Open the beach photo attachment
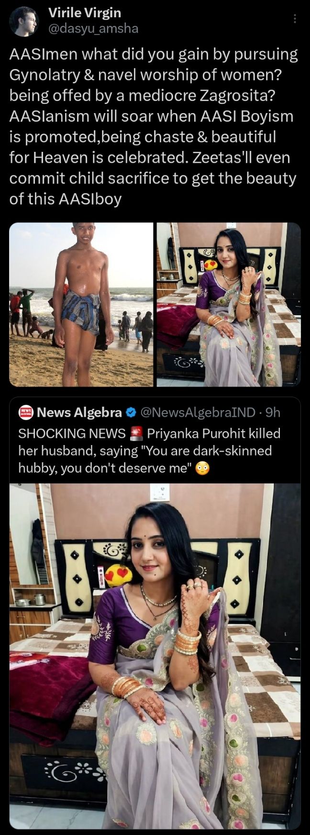Screen dimensions: 310x835 81,304
